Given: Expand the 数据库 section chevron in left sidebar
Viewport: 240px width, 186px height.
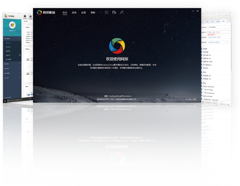Looking at the screenshot, I should (x=19, y=73).
